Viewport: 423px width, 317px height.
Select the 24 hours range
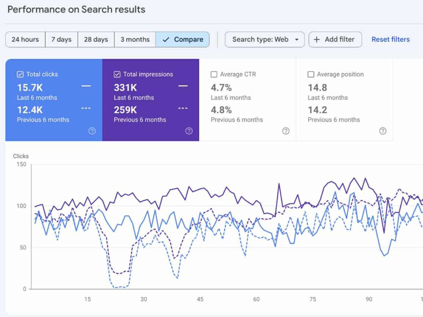[x=25, y=39]
